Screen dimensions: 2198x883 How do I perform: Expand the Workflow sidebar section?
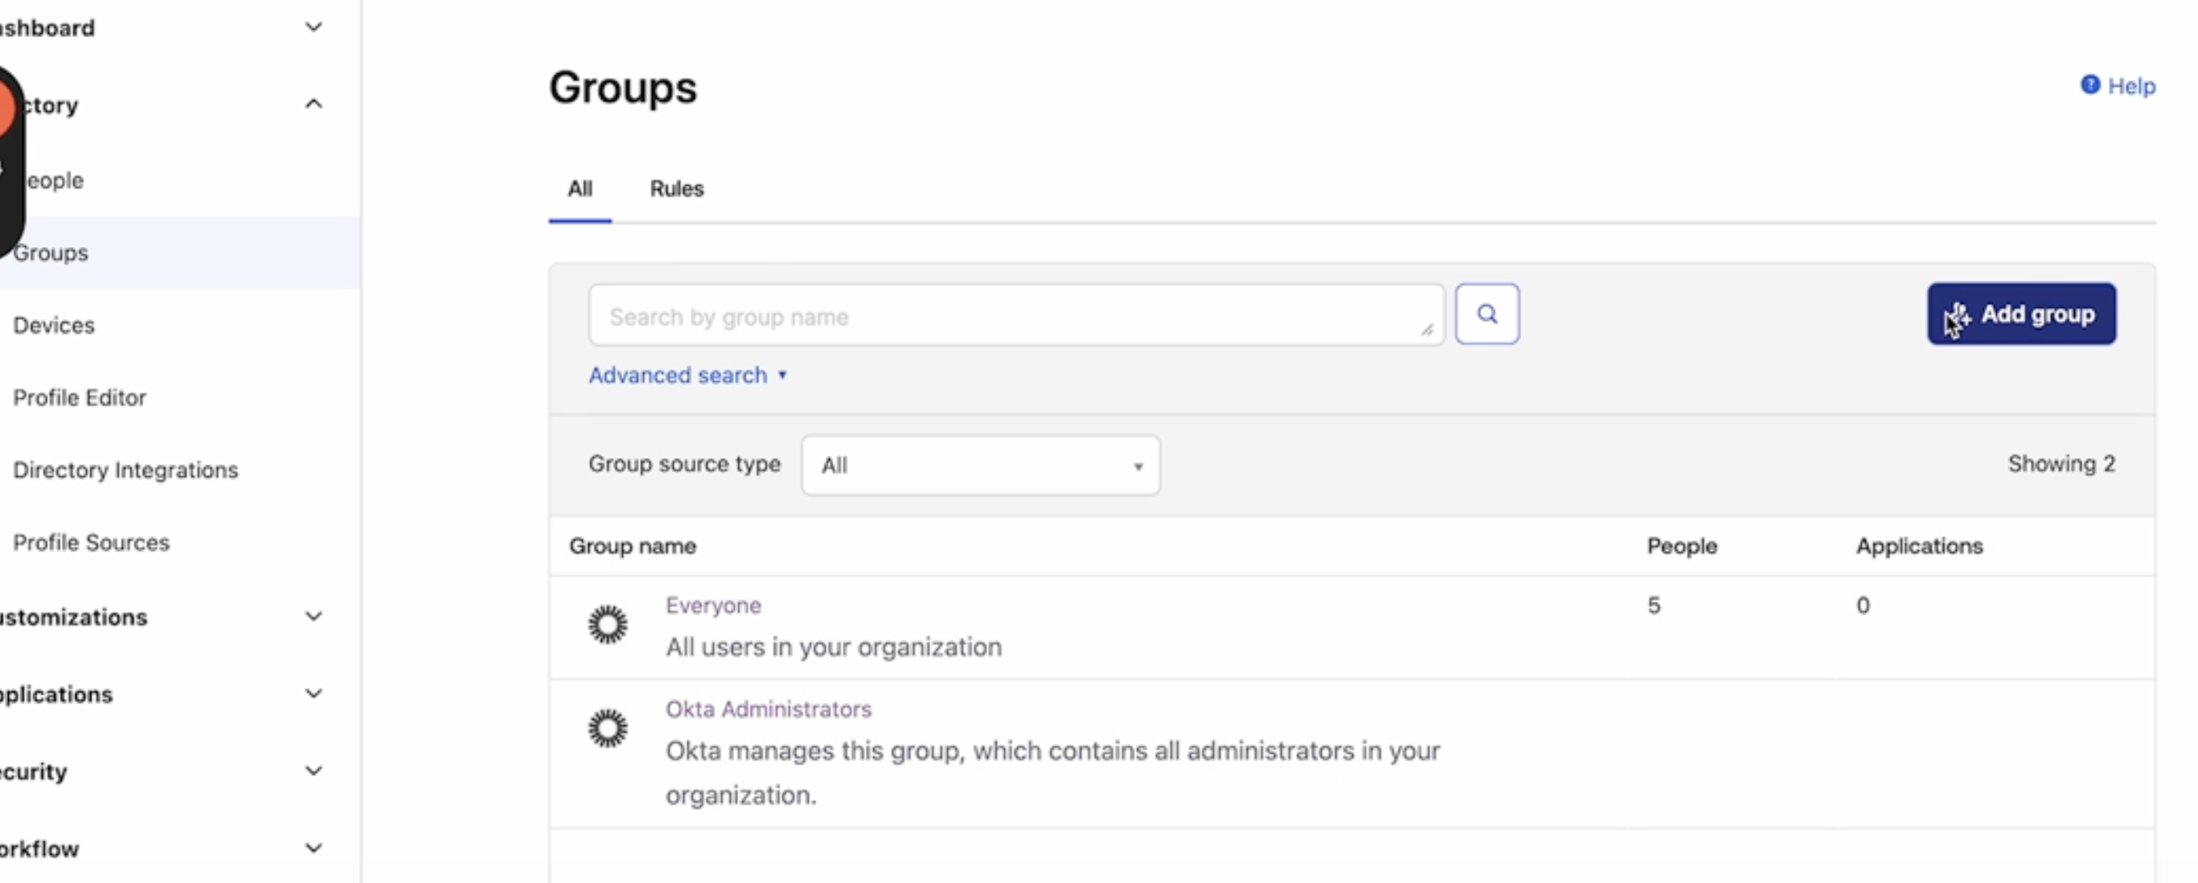314,848
